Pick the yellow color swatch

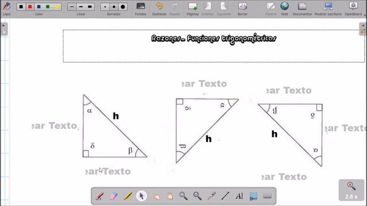pyautogui.click(x=57, y=7)
